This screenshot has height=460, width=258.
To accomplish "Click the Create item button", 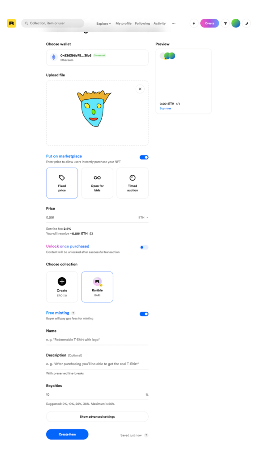I will pyautogui.click(x=67, y=434).
